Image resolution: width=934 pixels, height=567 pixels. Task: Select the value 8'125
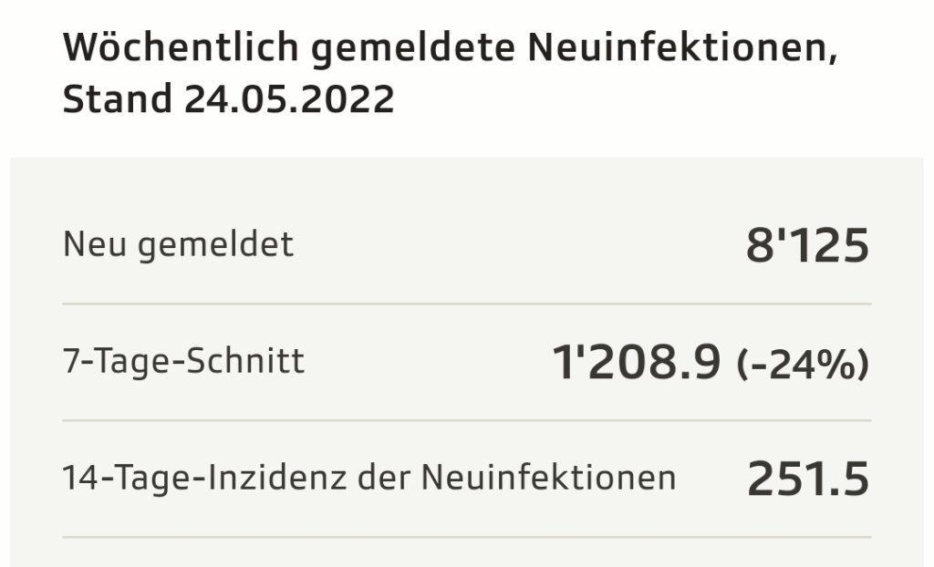click(x=807, y=246)
